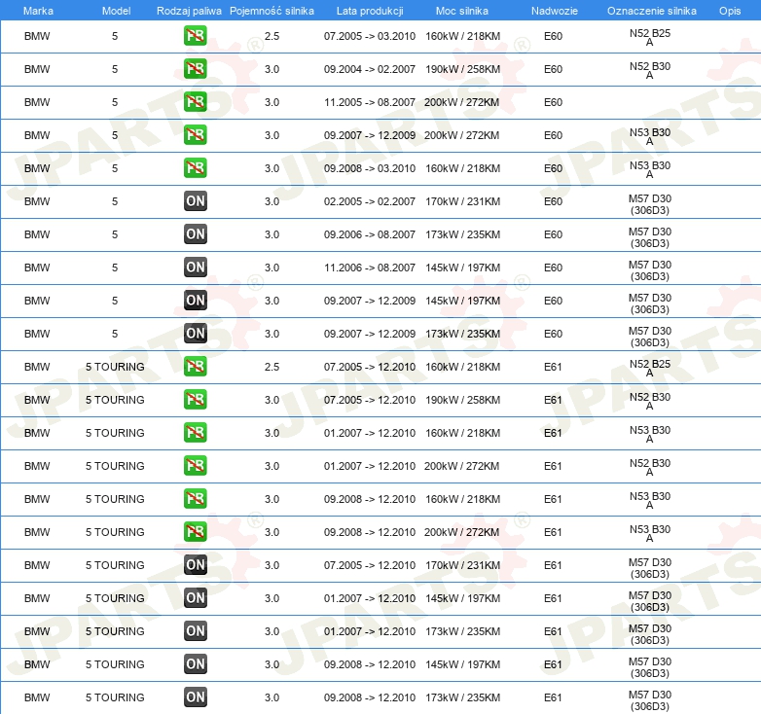The width and height of the screenshot is (761, 714).
Task: Click the ON diesel icon in 02.2005 -> 02.2007 row
Action: (x=195, y=200)
